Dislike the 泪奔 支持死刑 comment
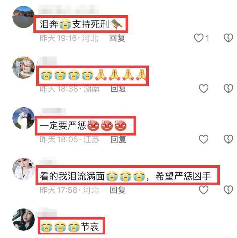The image size is (237, 238). 228,38
